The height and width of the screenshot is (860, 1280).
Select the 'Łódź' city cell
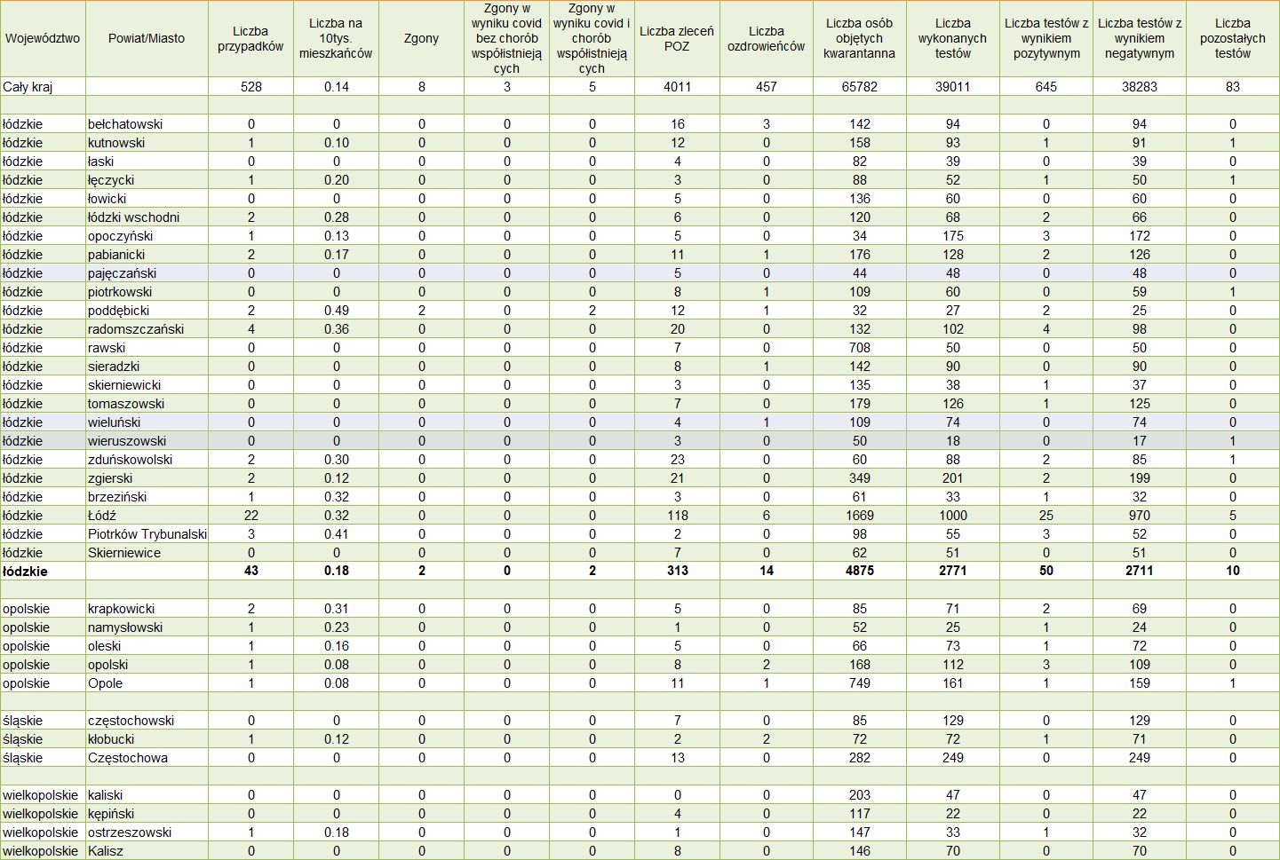pos(147,516)
